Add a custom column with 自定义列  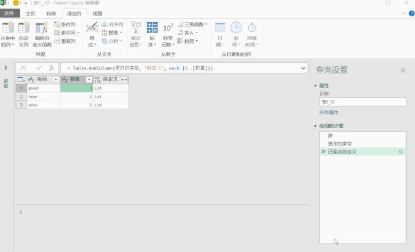24,34
